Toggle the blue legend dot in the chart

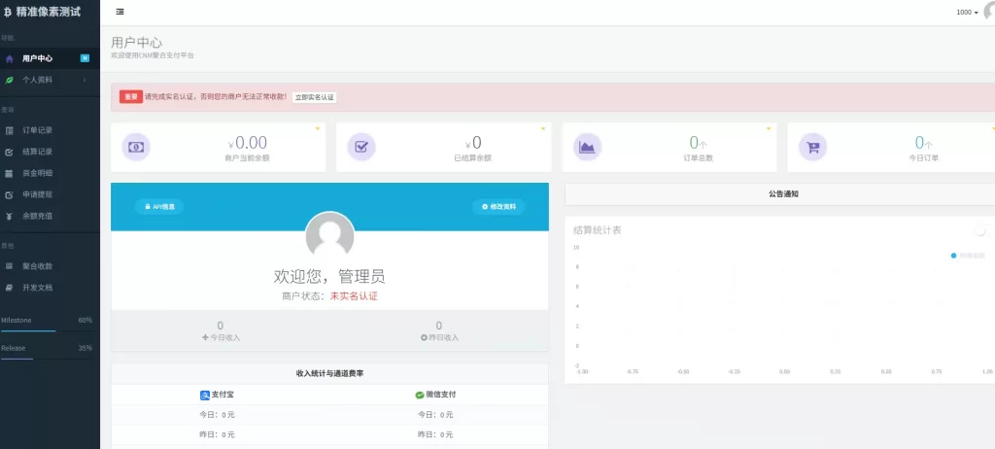[953, 256]
